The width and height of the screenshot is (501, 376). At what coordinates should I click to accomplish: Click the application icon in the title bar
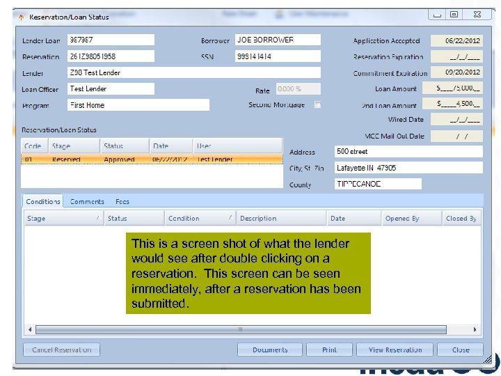point(21,17)
